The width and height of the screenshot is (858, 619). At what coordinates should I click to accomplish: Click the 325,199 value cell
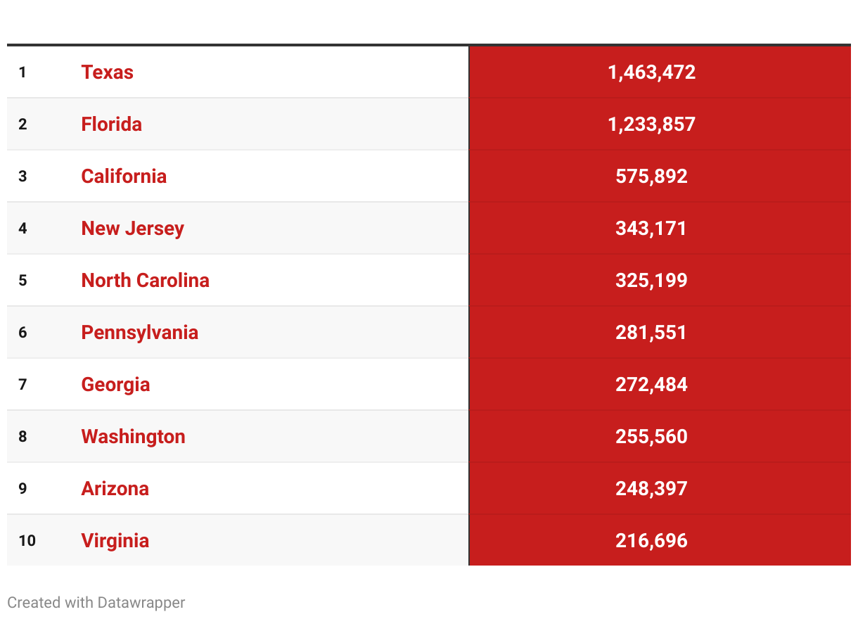660,280
